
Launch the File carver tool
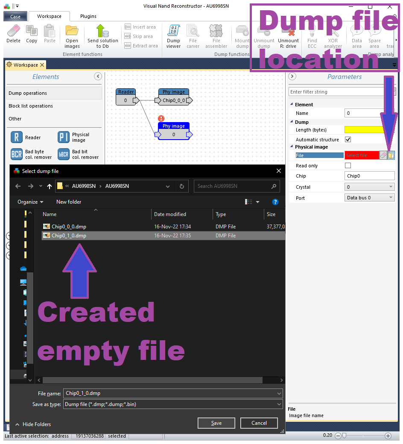193,36
